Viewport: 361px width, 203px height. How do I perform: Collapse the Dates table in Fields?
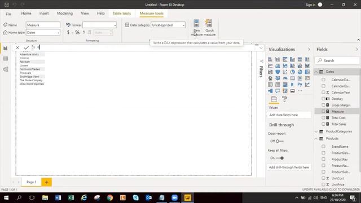point(316,72)
